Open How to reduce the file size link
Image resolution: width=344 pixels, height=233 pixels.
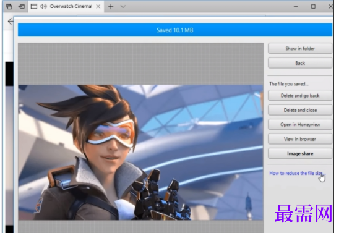click(297, 173)
